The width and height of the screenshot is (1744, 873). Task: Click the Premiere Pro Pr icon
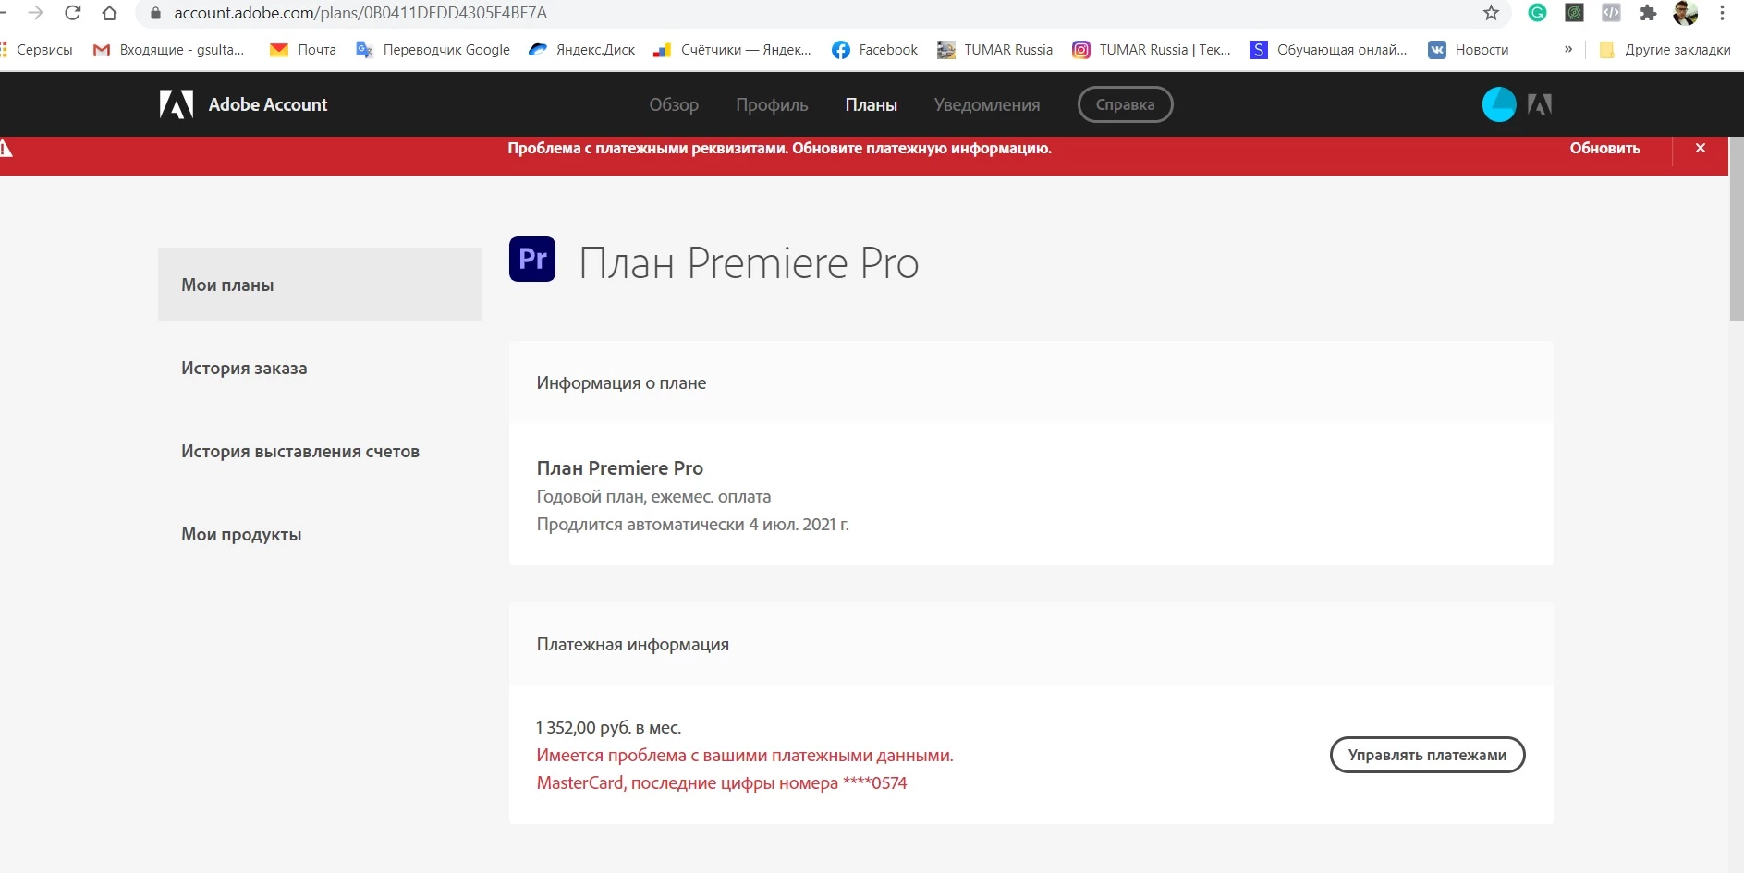[x=532, y=259]
